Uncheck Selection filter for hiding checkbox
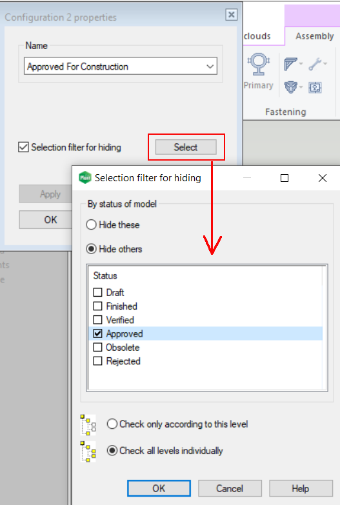This screenshot has width=340, height=505. coord(23,147)
